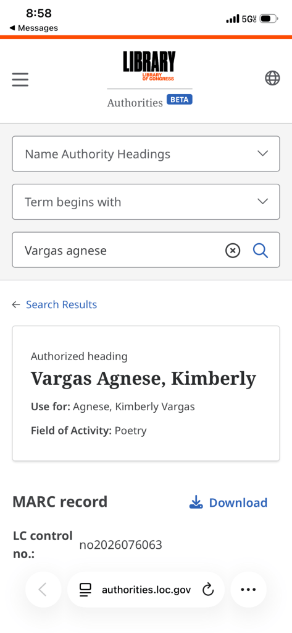Tap the globe language icon
The height and width of the screenshot is (633, 292).
pyautogui.click(x=272, y=78)
